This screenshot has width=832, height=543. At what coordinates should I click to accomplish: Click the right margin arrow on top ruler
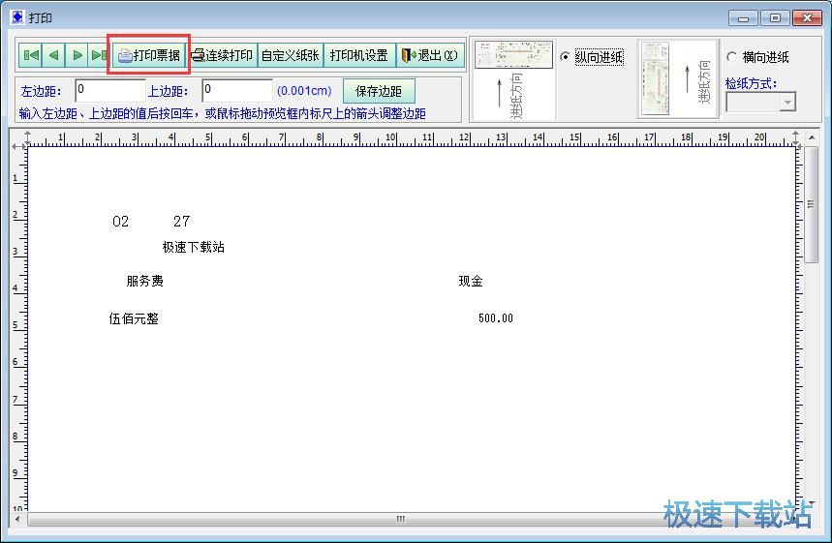pyautogui.click(x=795, y=137)
